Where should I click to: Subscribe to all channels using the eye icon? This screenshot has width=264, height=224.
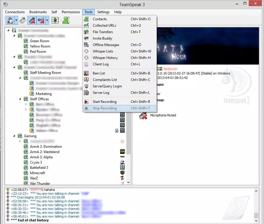(x=55, y=21)
